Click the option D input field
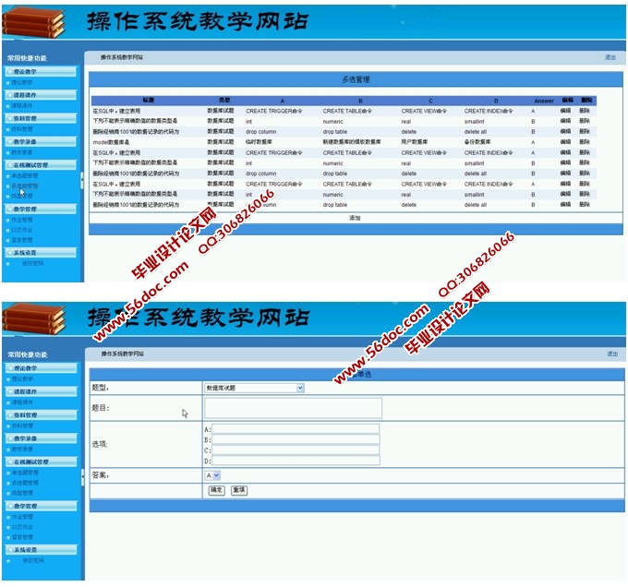628x587 pixels. [296, 461]
